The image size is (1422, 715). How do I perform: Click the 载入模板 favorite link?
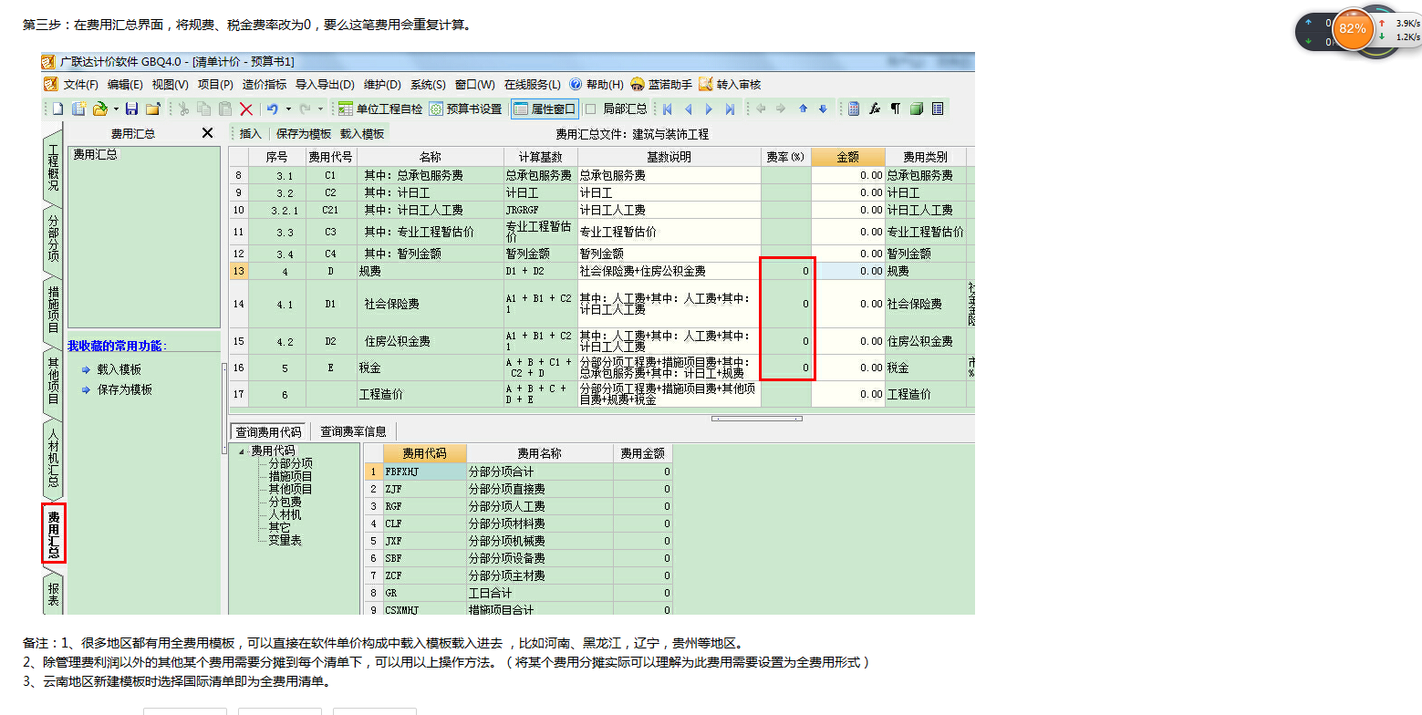coord(119,369)
